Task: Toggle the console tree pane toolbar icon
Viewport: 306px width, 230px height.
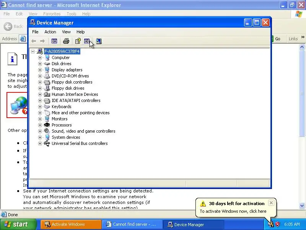Action: coord(54,41)
